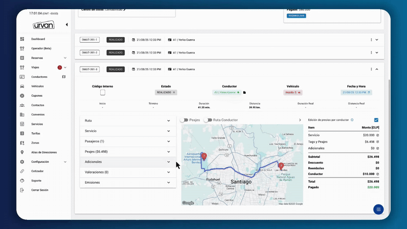407x229 pixels.
Task: Click the info icon beside price editing
Action: click(x=352, y=120)
